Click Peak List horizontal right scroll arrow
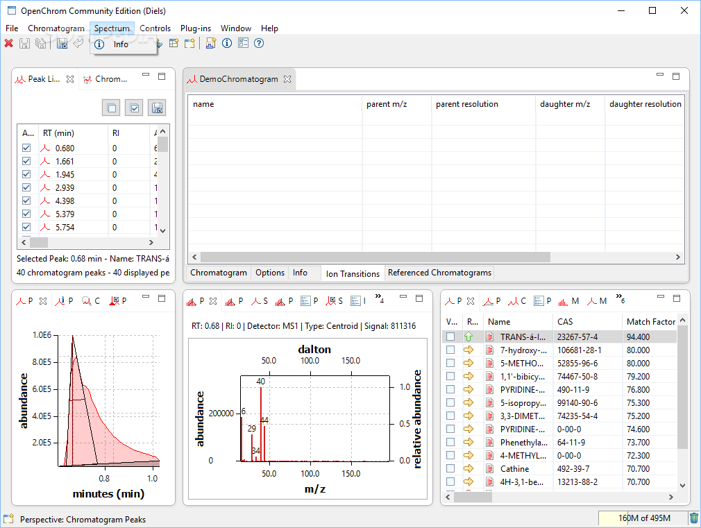The height and width of the screenshot is (528, 701). (151, 242)
